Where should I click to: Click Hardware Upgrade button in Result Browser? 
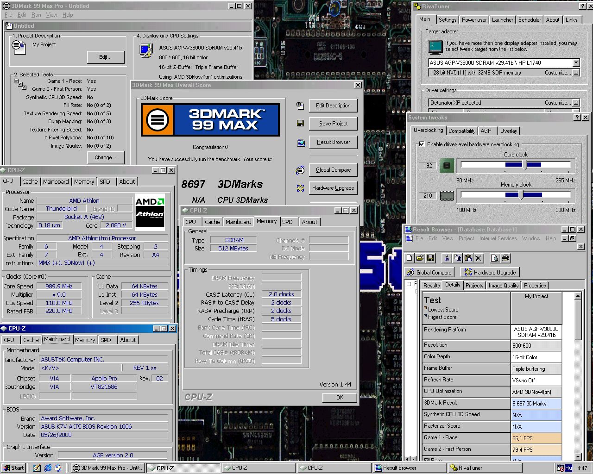coord(490,273)
